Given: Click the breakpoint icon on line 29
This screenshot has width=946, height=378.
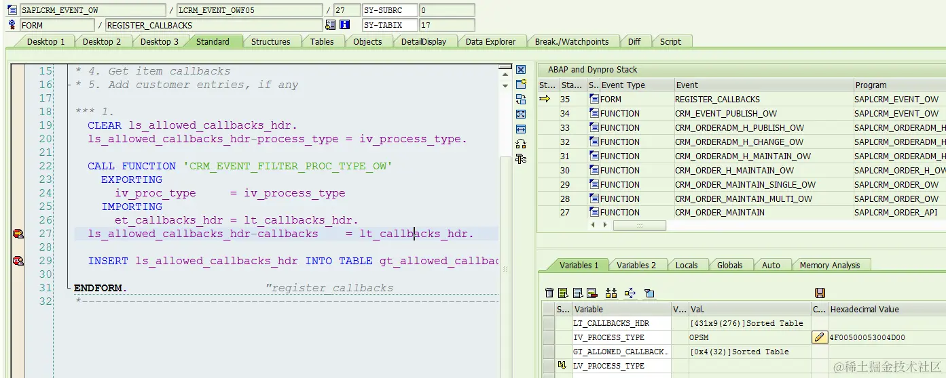Looking at the screenshot, I should coord(18,261).
